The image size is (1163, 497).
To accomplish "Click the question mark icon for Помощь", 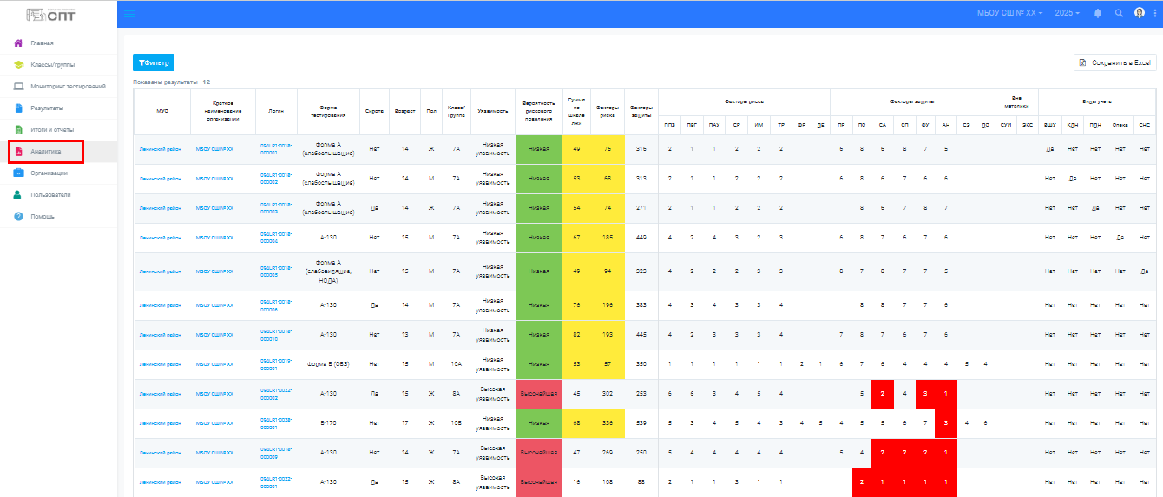I will click(17, 216).
